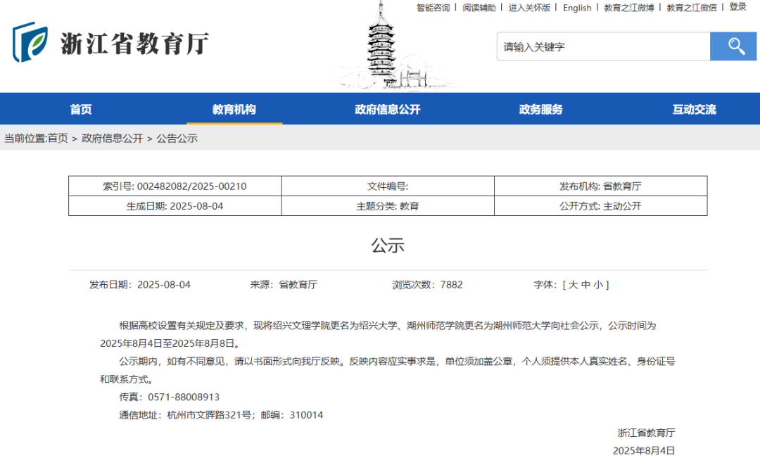The image size is (760, 472).
Task: Open 教育之江微博 link
Action: coord(628,8)
